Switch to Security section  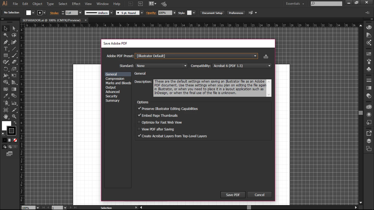point(111,96)
